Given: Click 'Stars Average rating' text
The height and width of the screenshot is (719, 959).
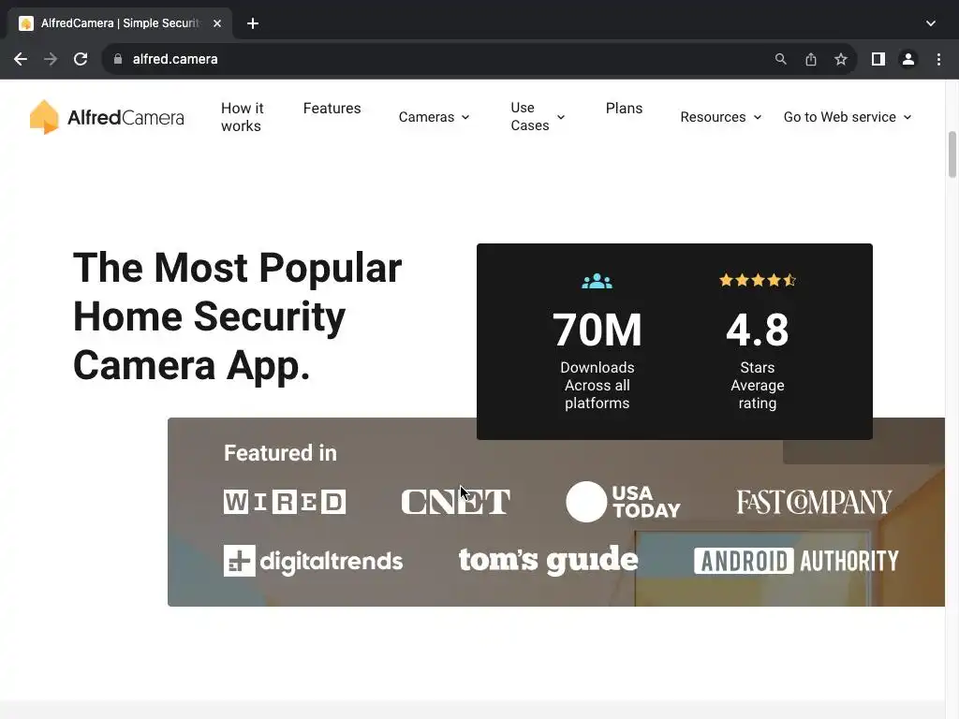Looking at the screenshot, I should (757, 385).
